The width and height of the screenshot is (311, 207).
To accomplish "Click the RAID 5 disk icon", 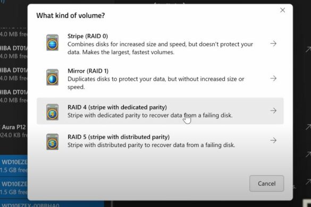I will 52,142.
